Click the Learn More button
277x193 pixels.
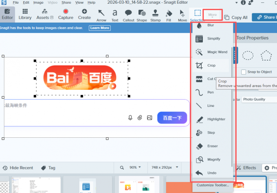100,28
